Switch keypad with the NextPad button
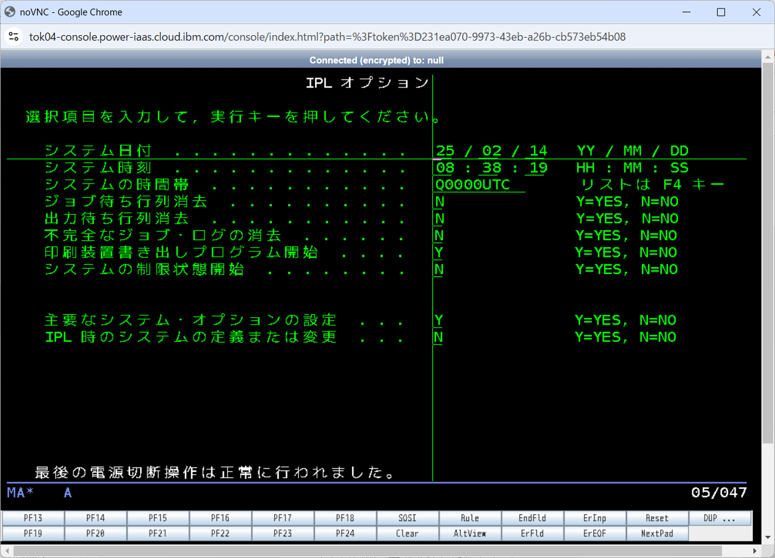 pos(657,533)
